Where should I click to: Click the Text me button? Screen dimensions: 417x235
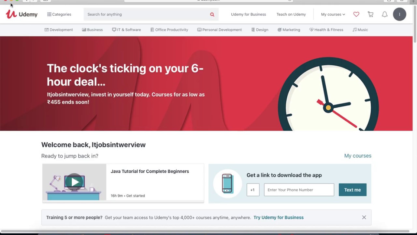click(352, 190)
